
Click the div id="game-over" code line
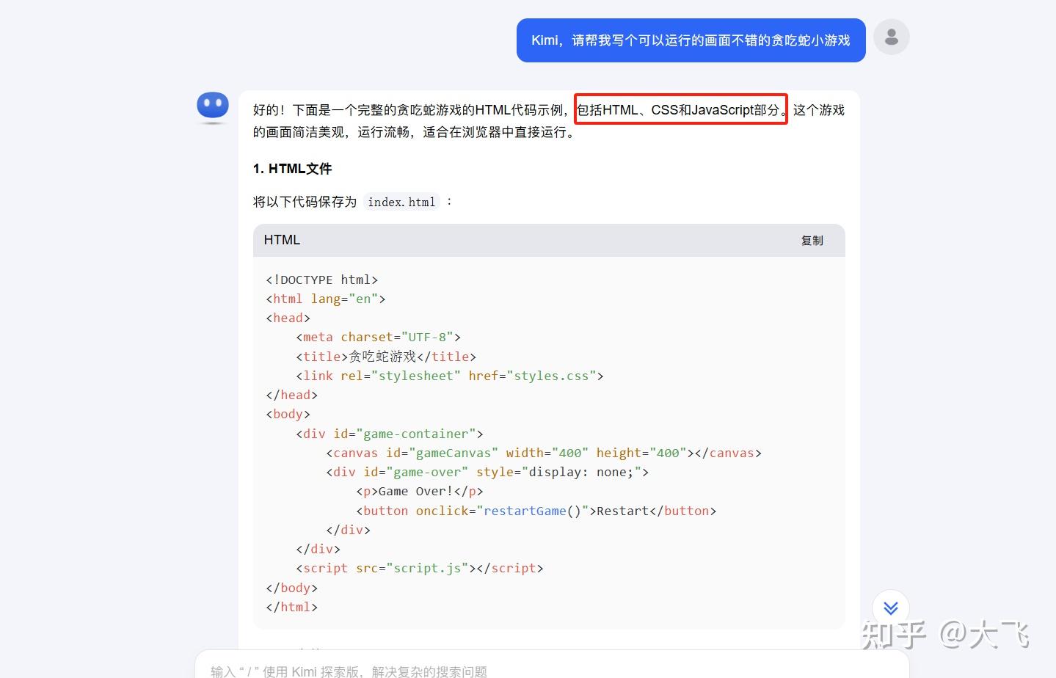point(487,472)
